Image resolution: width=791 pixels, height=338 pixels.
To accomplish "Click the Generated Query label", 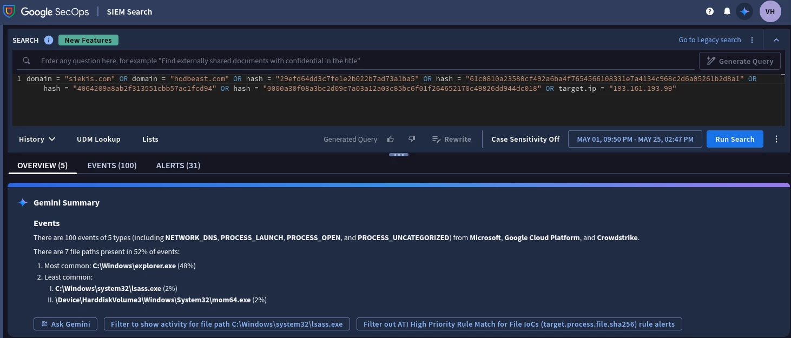I will click(x=350, y=139).
